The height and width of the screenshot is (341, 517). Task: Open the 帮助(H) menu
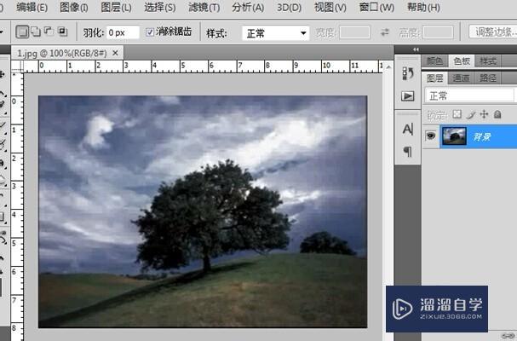click(x=423, y=8)
